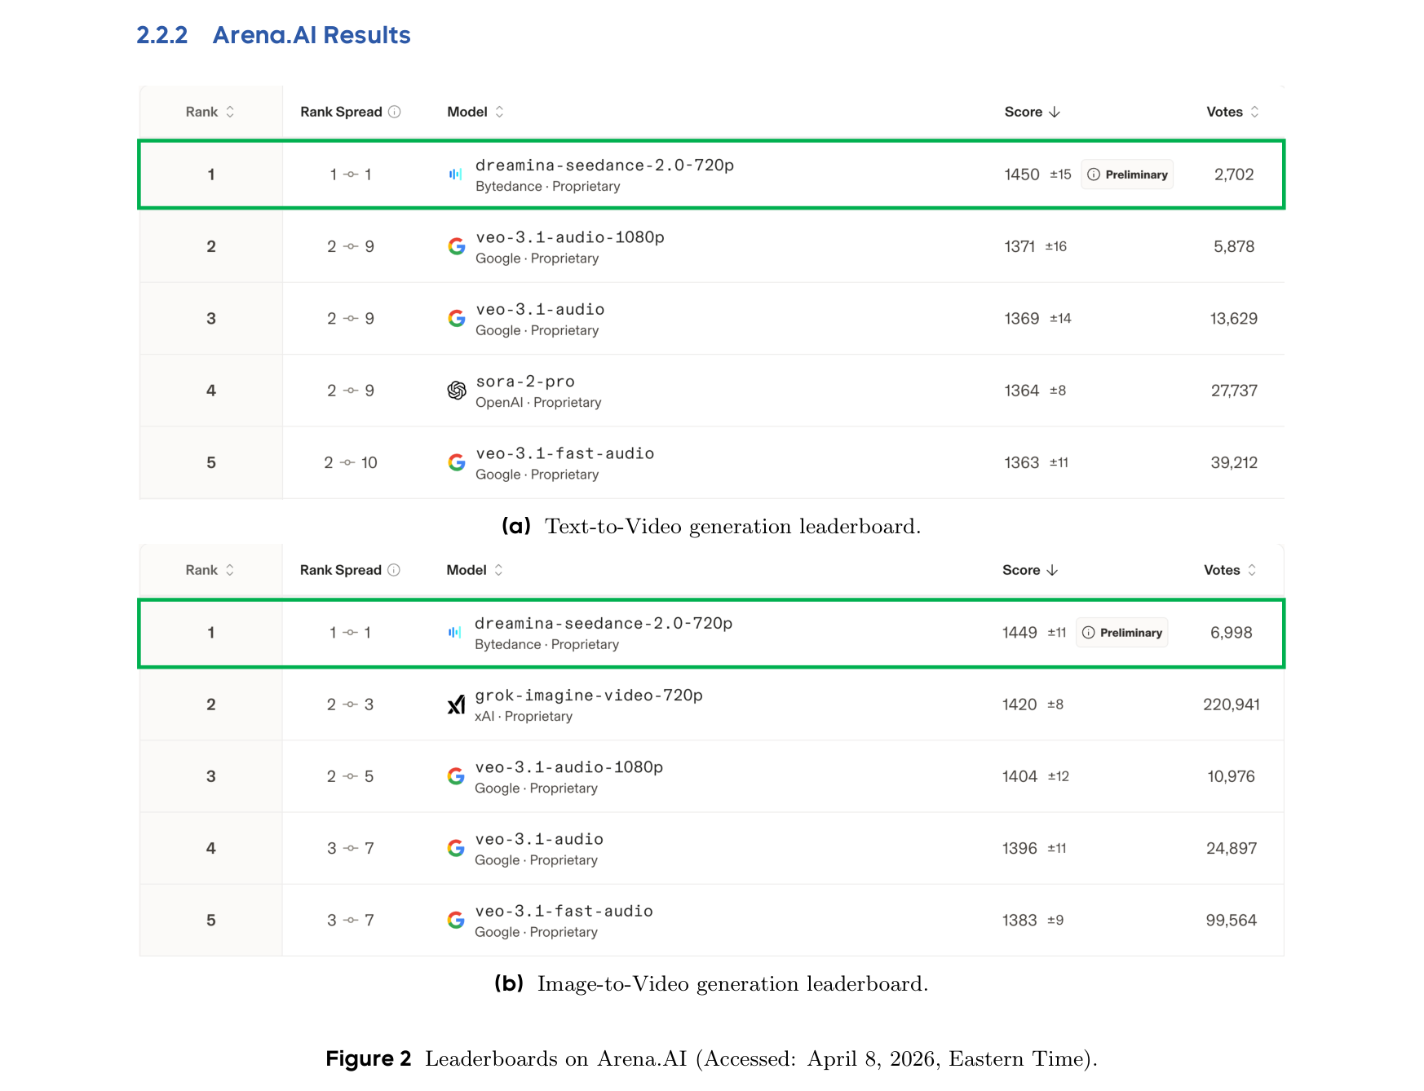
Task: Click votes count 6,998
Action: [1232, 633]
